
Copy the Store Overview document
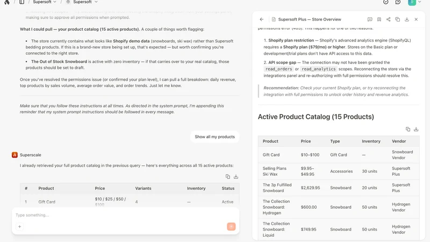pyautogui.click(x=398, y=19)
